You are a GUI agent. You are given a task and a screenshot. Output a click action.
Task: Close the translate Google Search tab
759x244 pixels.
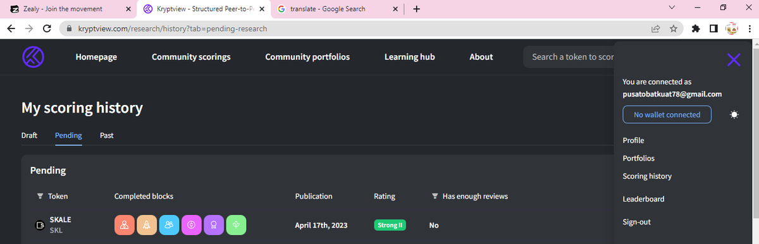pyautogui.click(x=396, y=9)
